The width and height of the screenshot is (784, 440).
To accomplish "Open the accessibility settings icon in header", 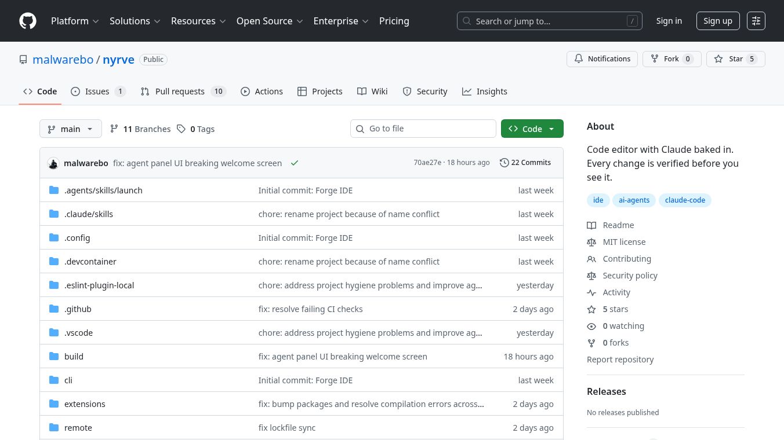I will (x=756, y=21).
